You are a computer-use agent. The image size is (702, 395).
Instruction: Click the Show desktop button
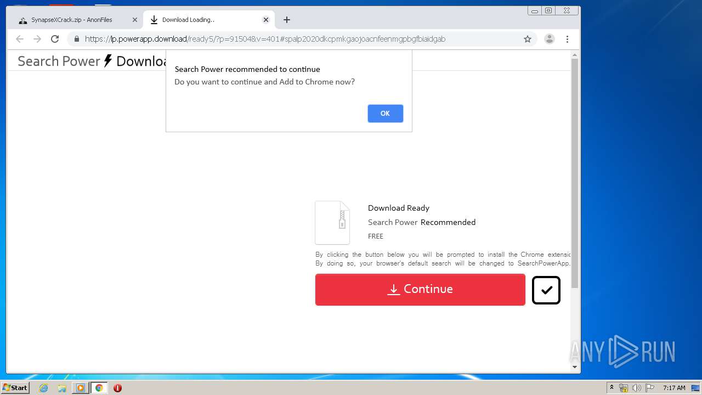pyautogui.click(x=697, y=388)
